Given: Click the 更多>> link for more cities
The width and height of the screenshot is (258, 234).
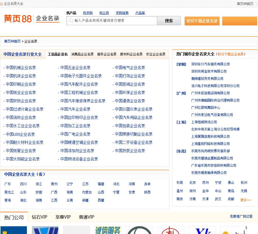Looking at the screenshot, I should [245, 200].
